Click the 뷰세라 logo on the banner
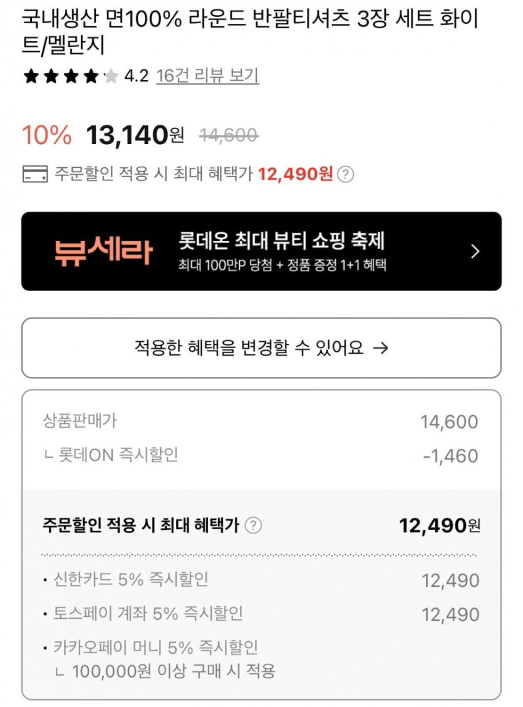 coord(103,251)
